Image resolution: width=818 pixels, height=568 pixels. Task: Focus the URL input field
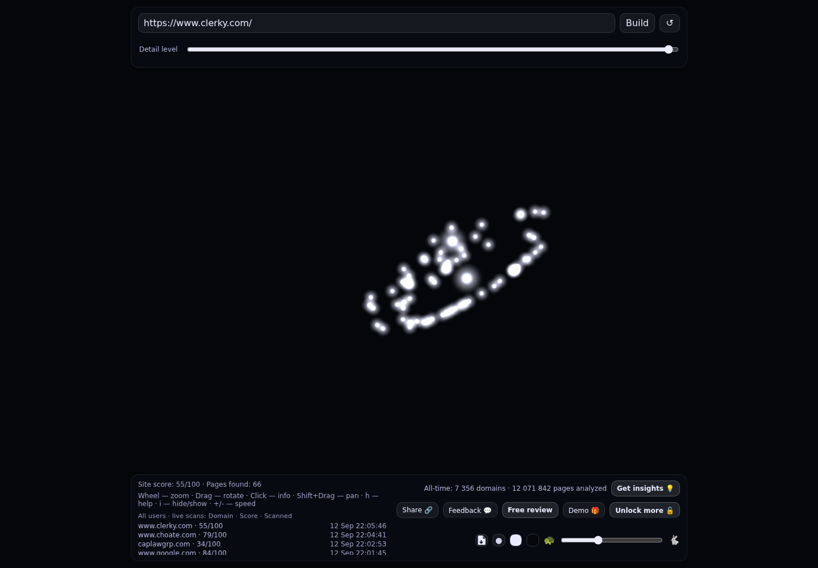coord(376,23)
